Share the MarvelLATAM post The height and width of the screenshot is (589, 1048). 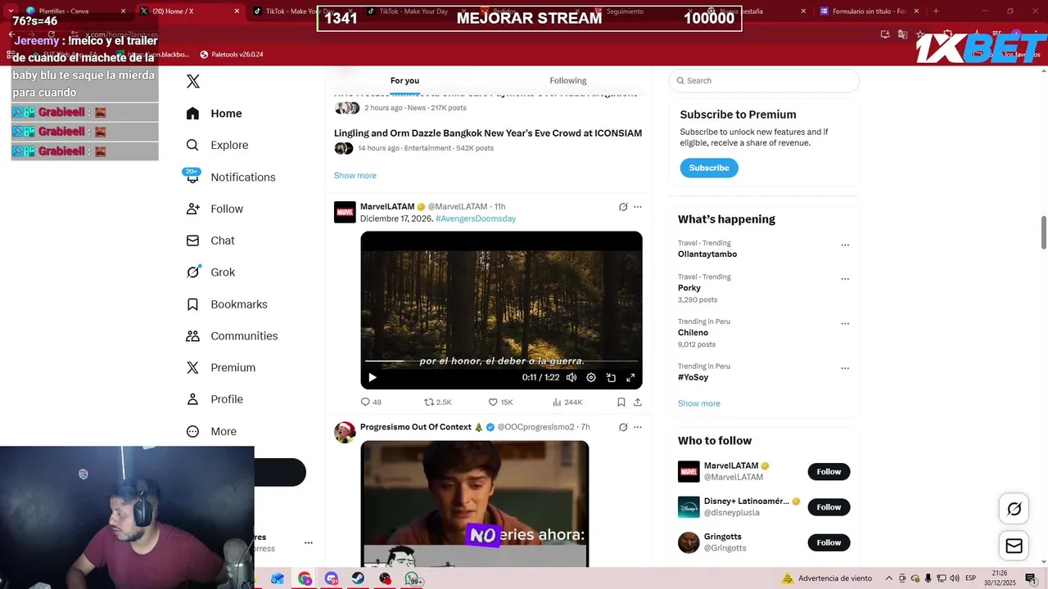point(638,402)
